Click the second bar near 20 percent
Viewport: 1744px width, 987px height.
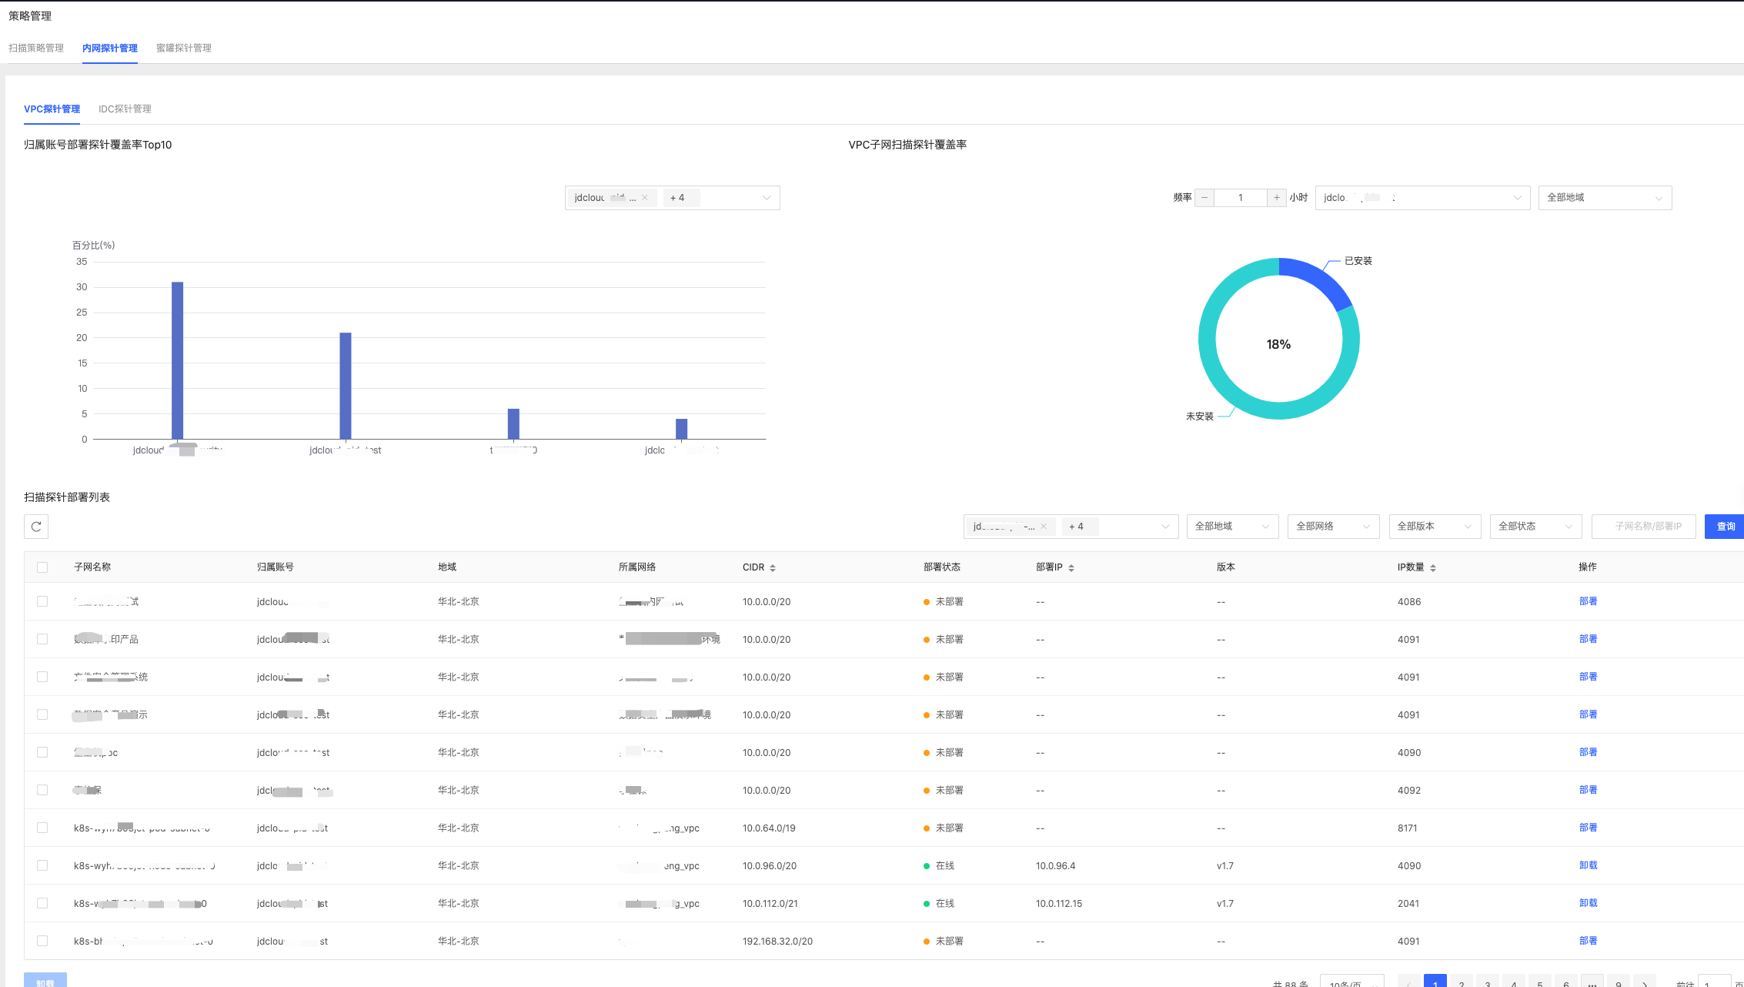(x=346, y=386)
